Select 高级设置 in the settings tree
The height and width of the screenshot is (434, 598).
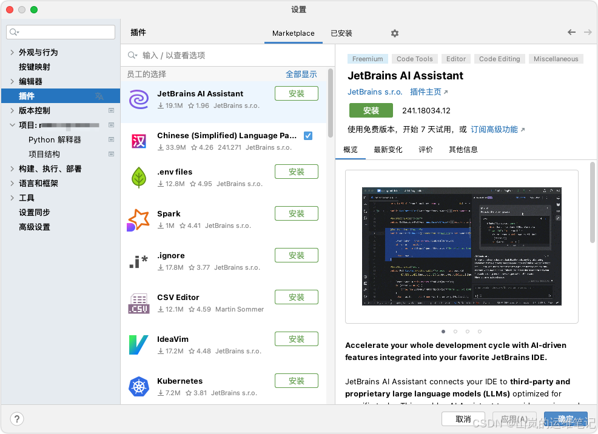click(x=35, y=227)
